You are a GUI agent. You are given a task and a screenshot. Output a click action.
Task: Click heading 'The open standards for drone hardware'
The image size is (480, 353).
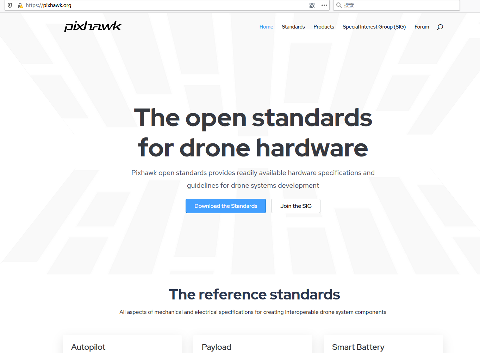click(x=253, y=132)
